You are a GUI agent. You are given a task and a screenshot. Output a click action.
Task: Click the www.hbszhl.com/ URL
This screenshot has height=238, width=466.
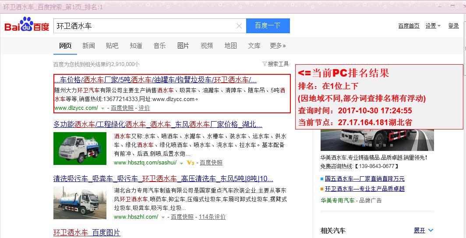coord(136,217)
